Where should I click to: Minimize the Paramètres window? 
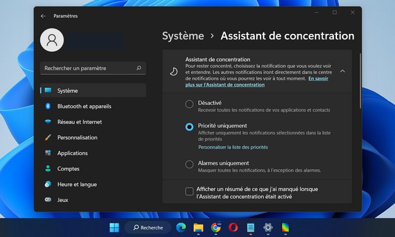317,12
